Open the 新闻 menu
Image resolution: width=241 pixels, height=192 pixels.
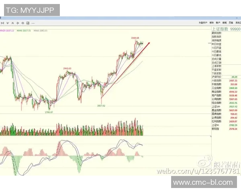(225, 23)
